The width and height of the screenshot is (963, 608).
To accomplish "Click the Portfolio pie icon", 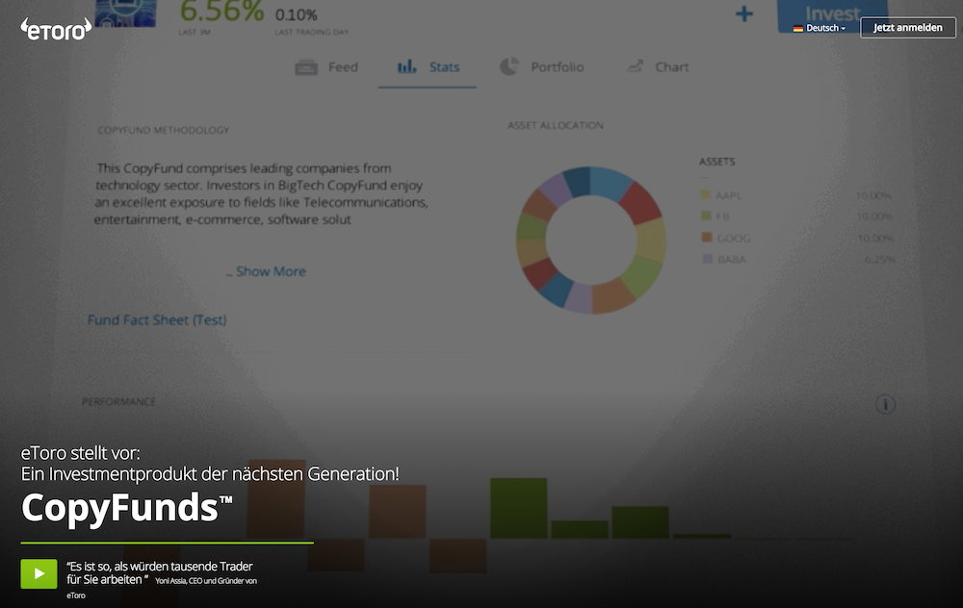I will [509, 66].
